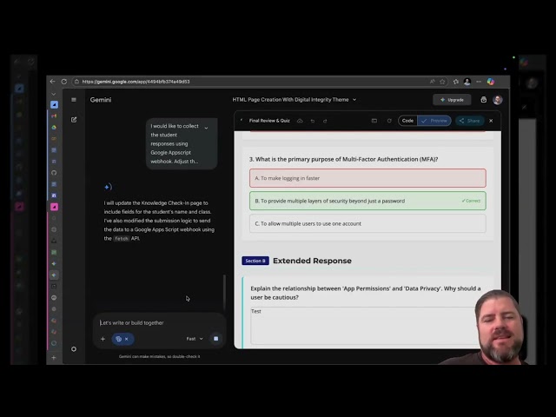Click the Gemini response sparkle icon
Screen dimensions: 556x417
(x=108, y=187)
